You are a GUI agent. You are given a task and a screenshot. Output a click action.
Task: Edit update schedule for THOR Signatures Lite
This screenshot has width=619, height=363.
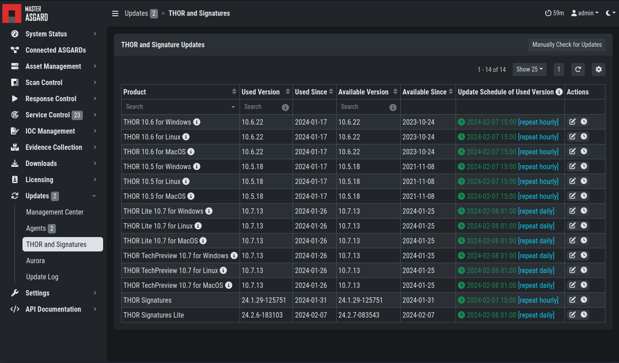coord(572,314)
